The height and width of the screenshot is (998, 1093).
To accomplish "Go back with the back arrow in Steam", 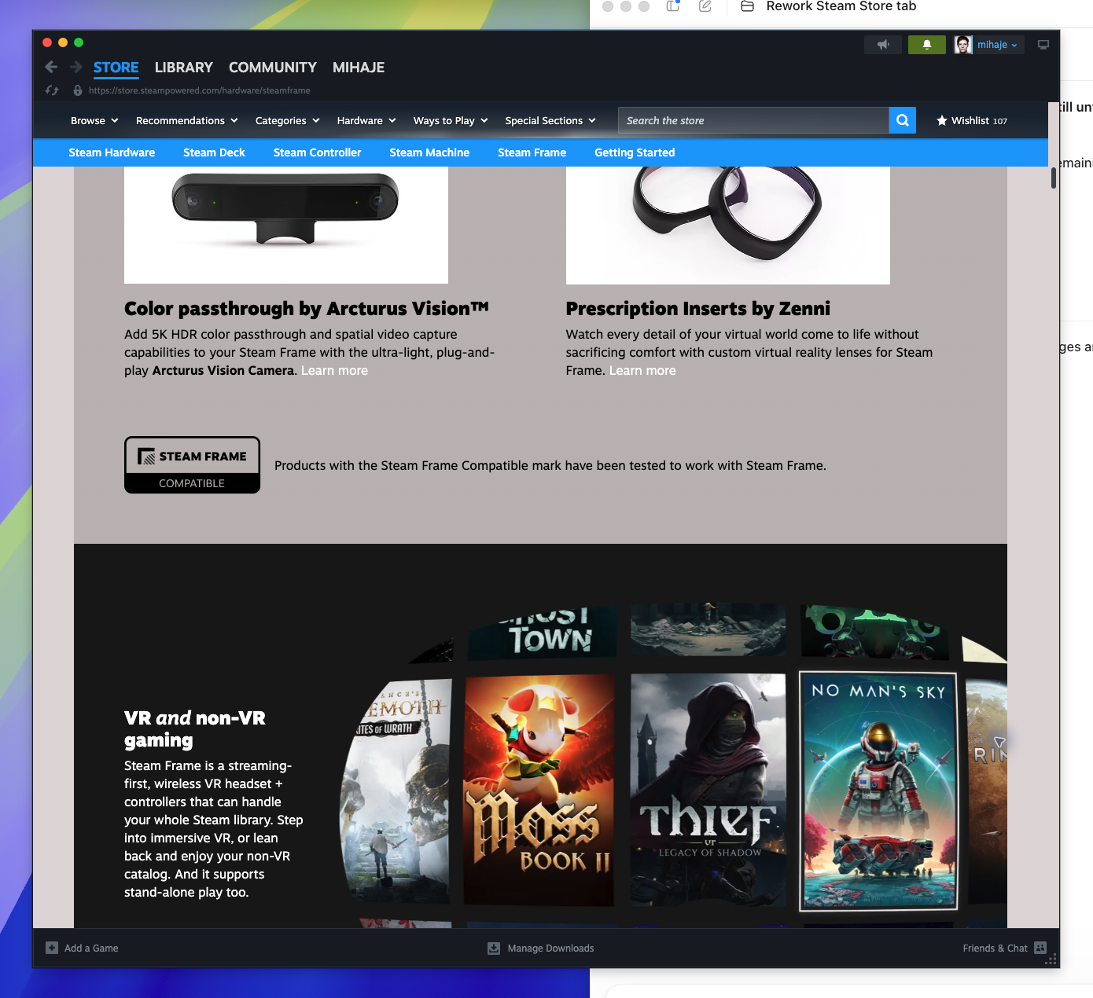I will point(51,67).
